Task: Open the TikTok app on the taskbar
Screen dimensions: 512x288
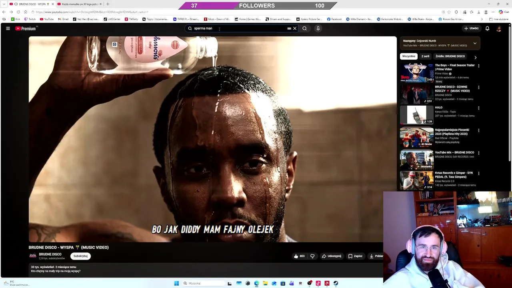Action: (318, 283)
